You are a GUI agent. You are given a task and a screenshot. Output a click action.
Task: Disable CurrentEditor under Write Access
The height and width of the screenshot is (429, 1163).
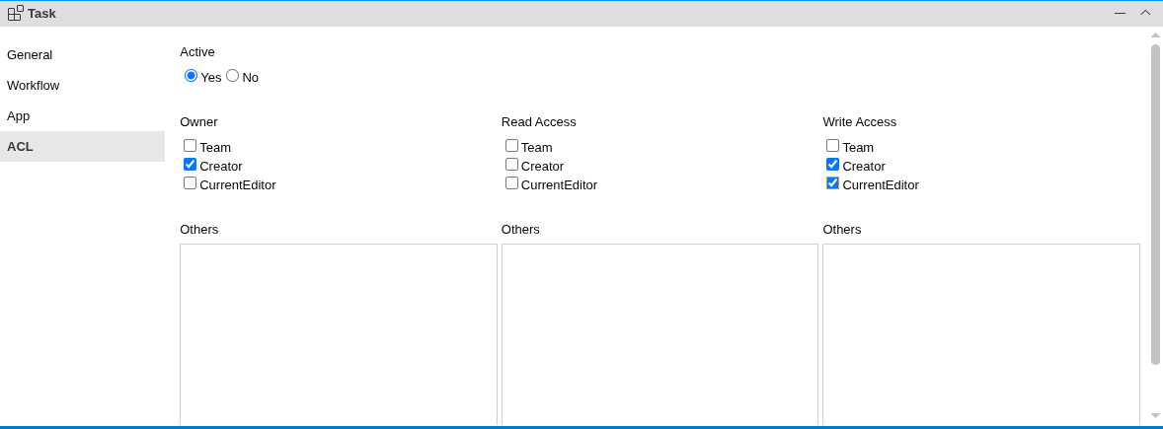[x=833, y=183]
